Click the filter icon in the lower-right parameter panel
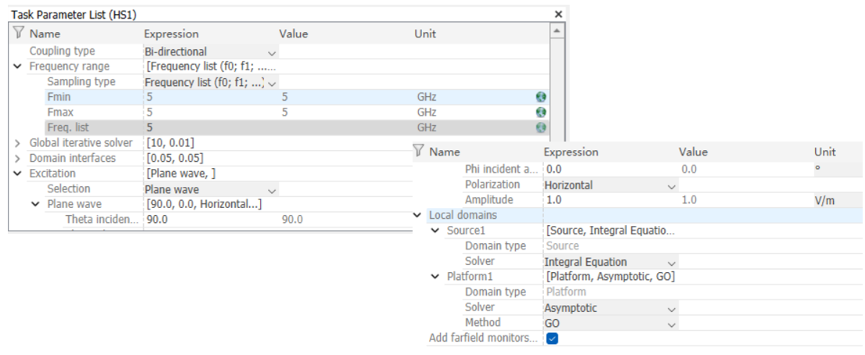865x355 pixels. click(418, 152)
